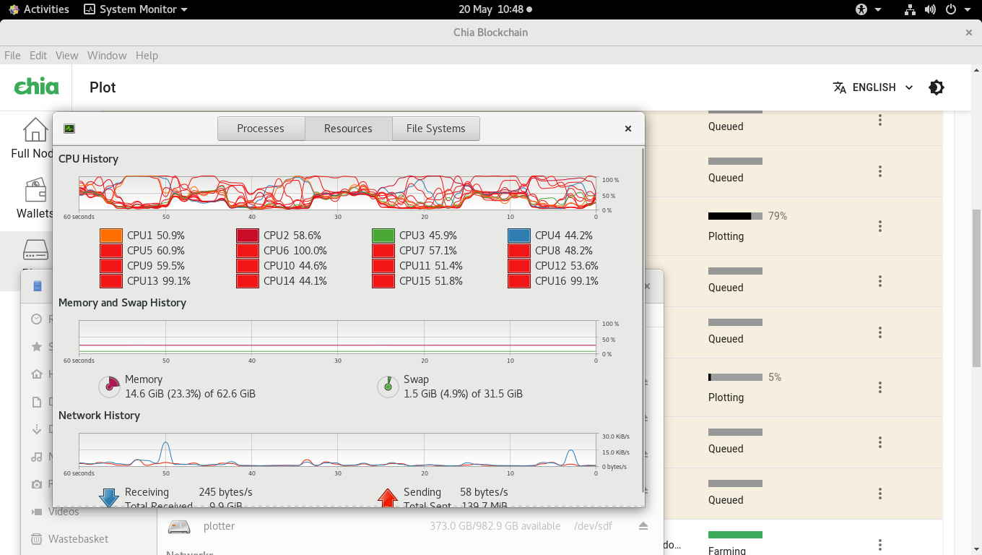Toggle dark mode brightness icon

pyautogui.click(x=937, y=87)
